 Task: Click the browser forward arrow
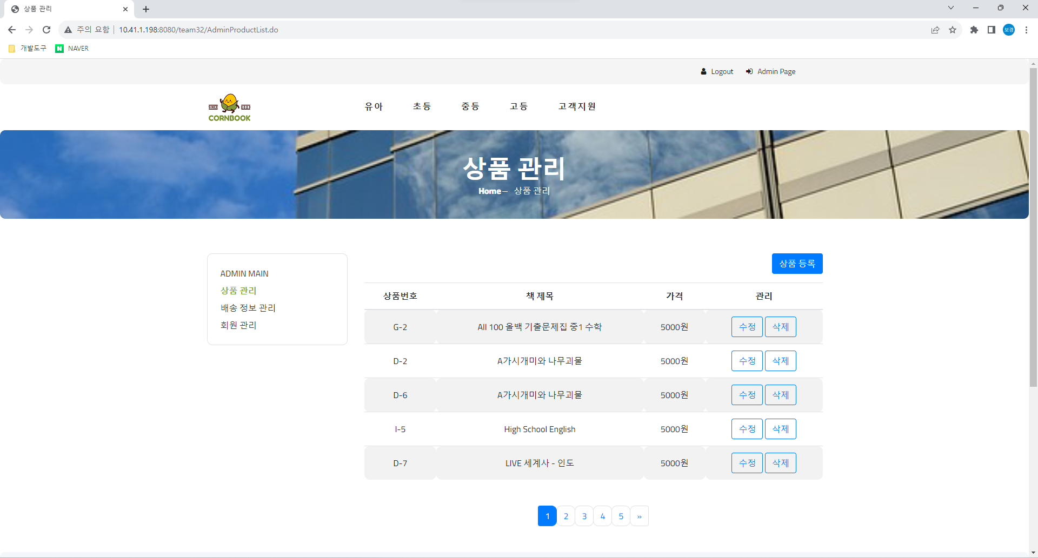tap(29, 30)
